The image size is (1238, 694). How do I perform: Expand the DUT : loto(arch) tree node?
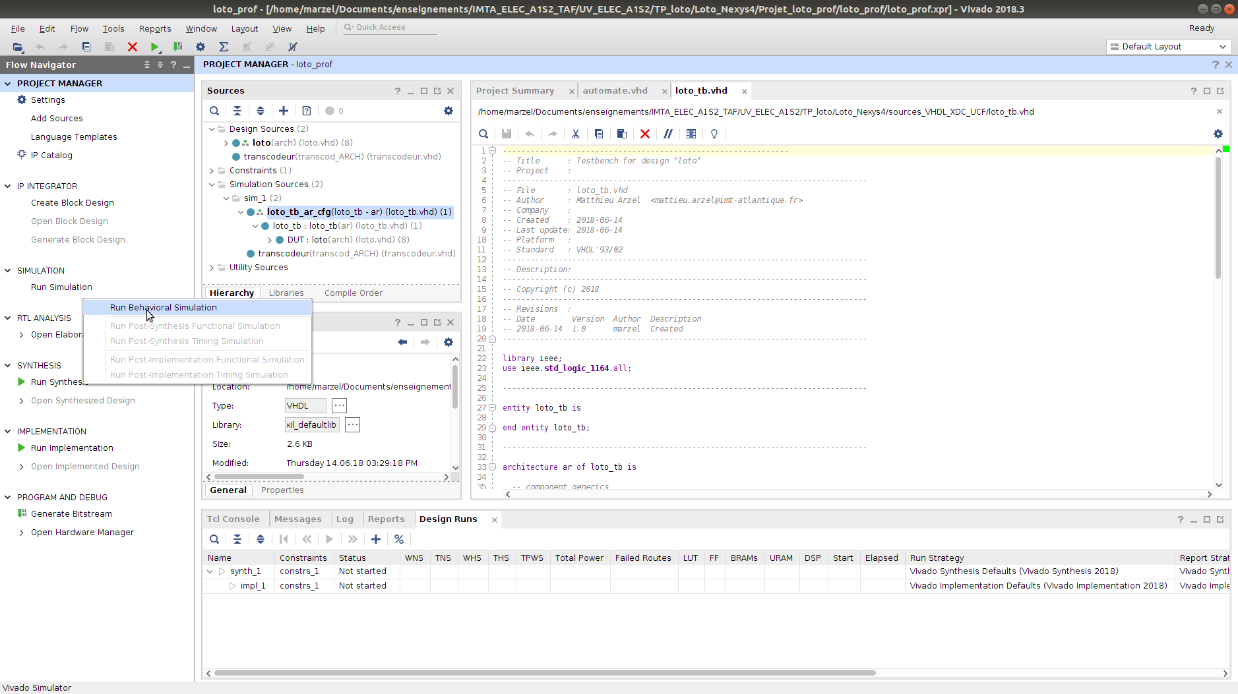(x=270, y=240)
